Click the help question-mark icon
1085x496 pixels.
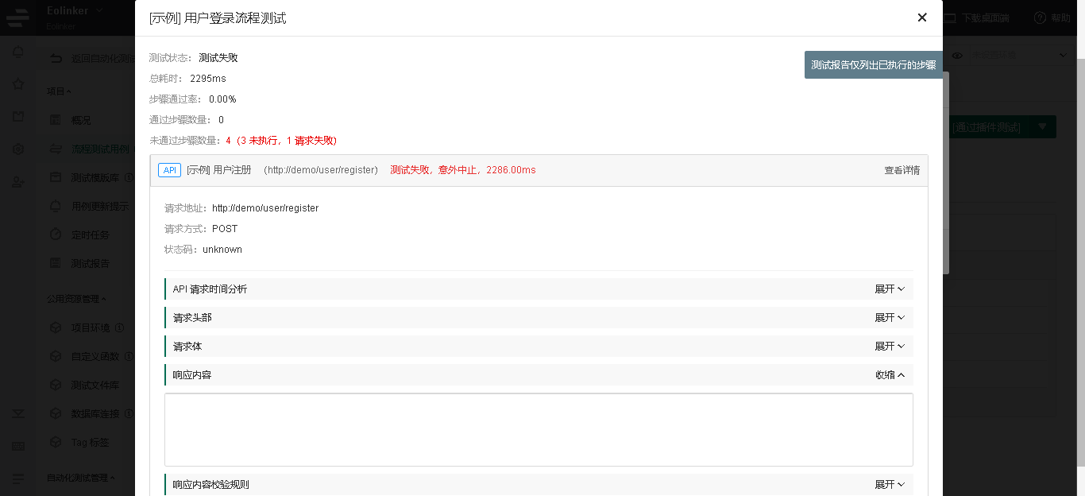point(1040,17)
